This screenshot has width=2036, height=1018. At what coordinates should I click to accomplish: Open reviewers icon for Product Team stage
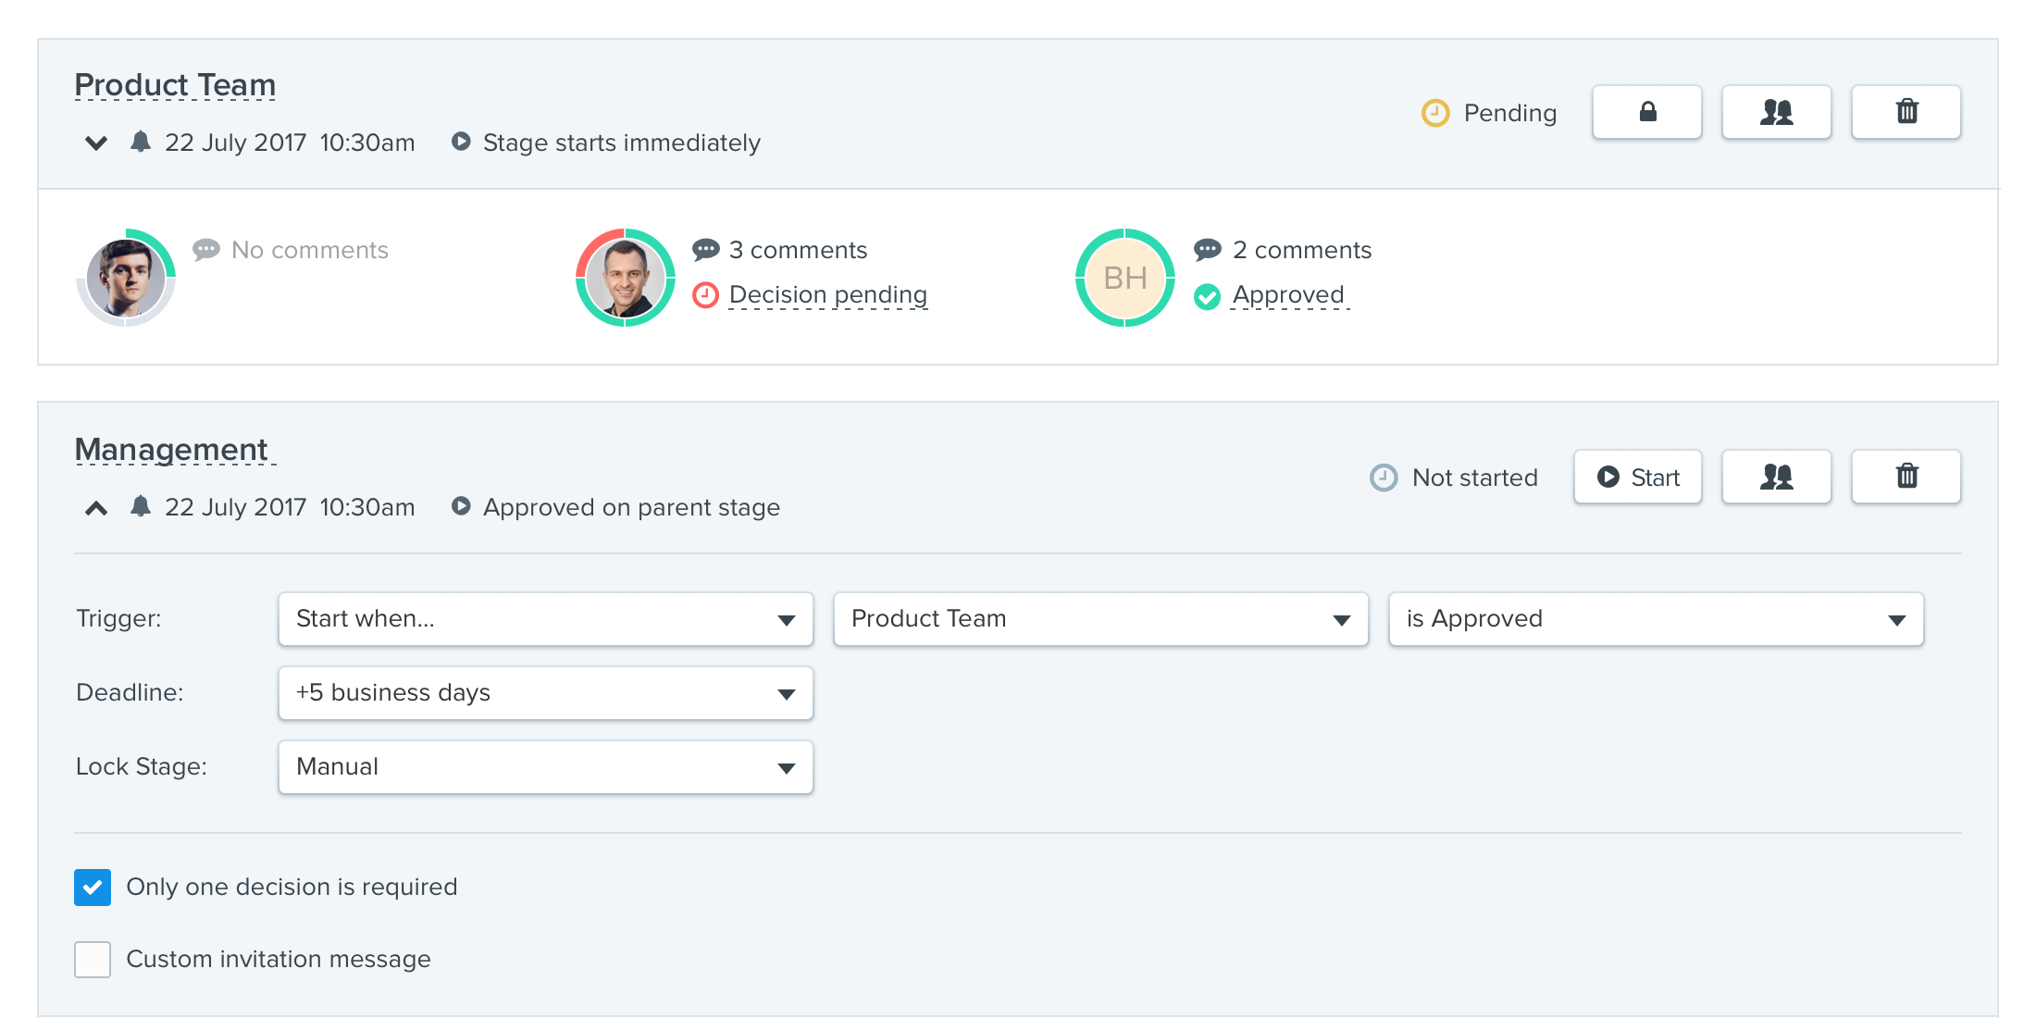(1776, 112)
